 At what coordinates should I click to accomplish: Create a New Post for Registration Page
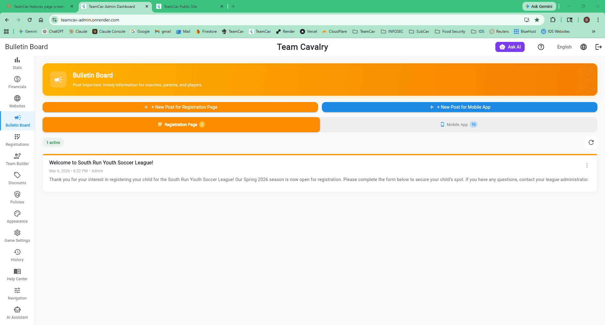point(180,107)
